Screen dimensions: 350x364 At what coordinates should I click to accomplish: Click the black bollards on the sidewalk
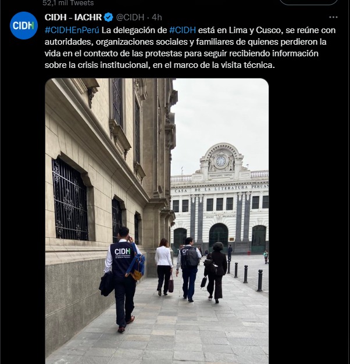pyautogui.click(x=245, y=276)
